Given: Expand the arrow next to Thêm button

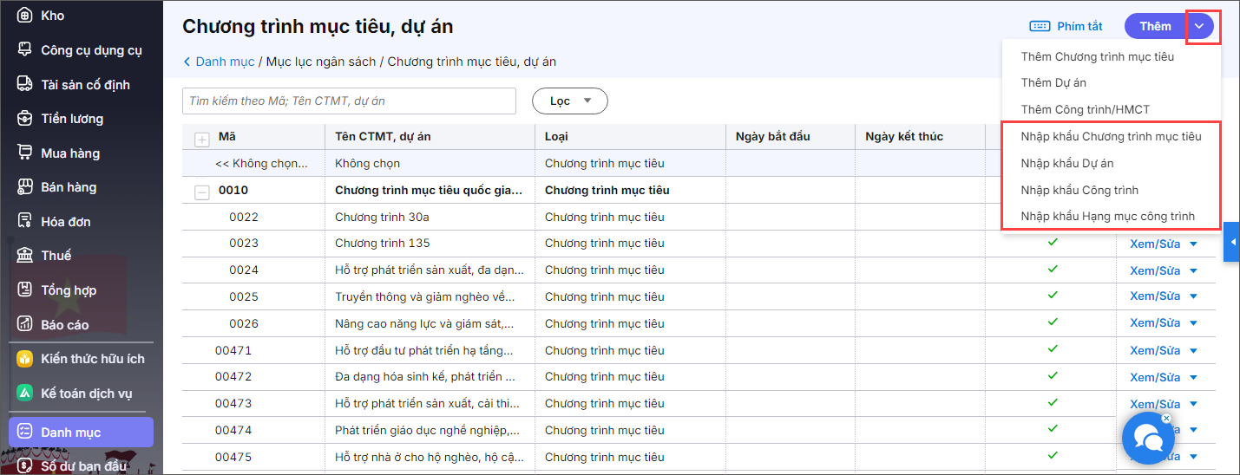Looking at the screenshot, I should click(1199, 26).
